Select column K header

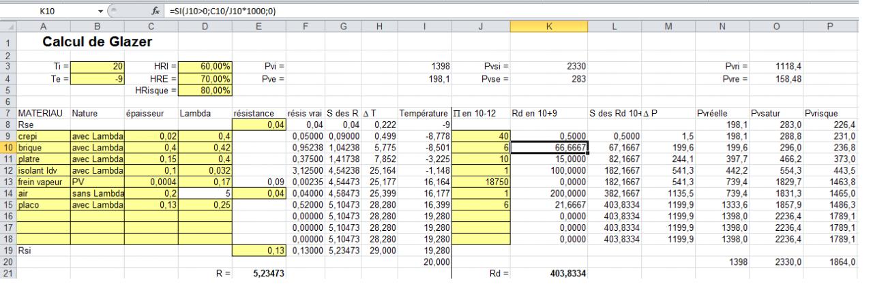click(549, 27)
